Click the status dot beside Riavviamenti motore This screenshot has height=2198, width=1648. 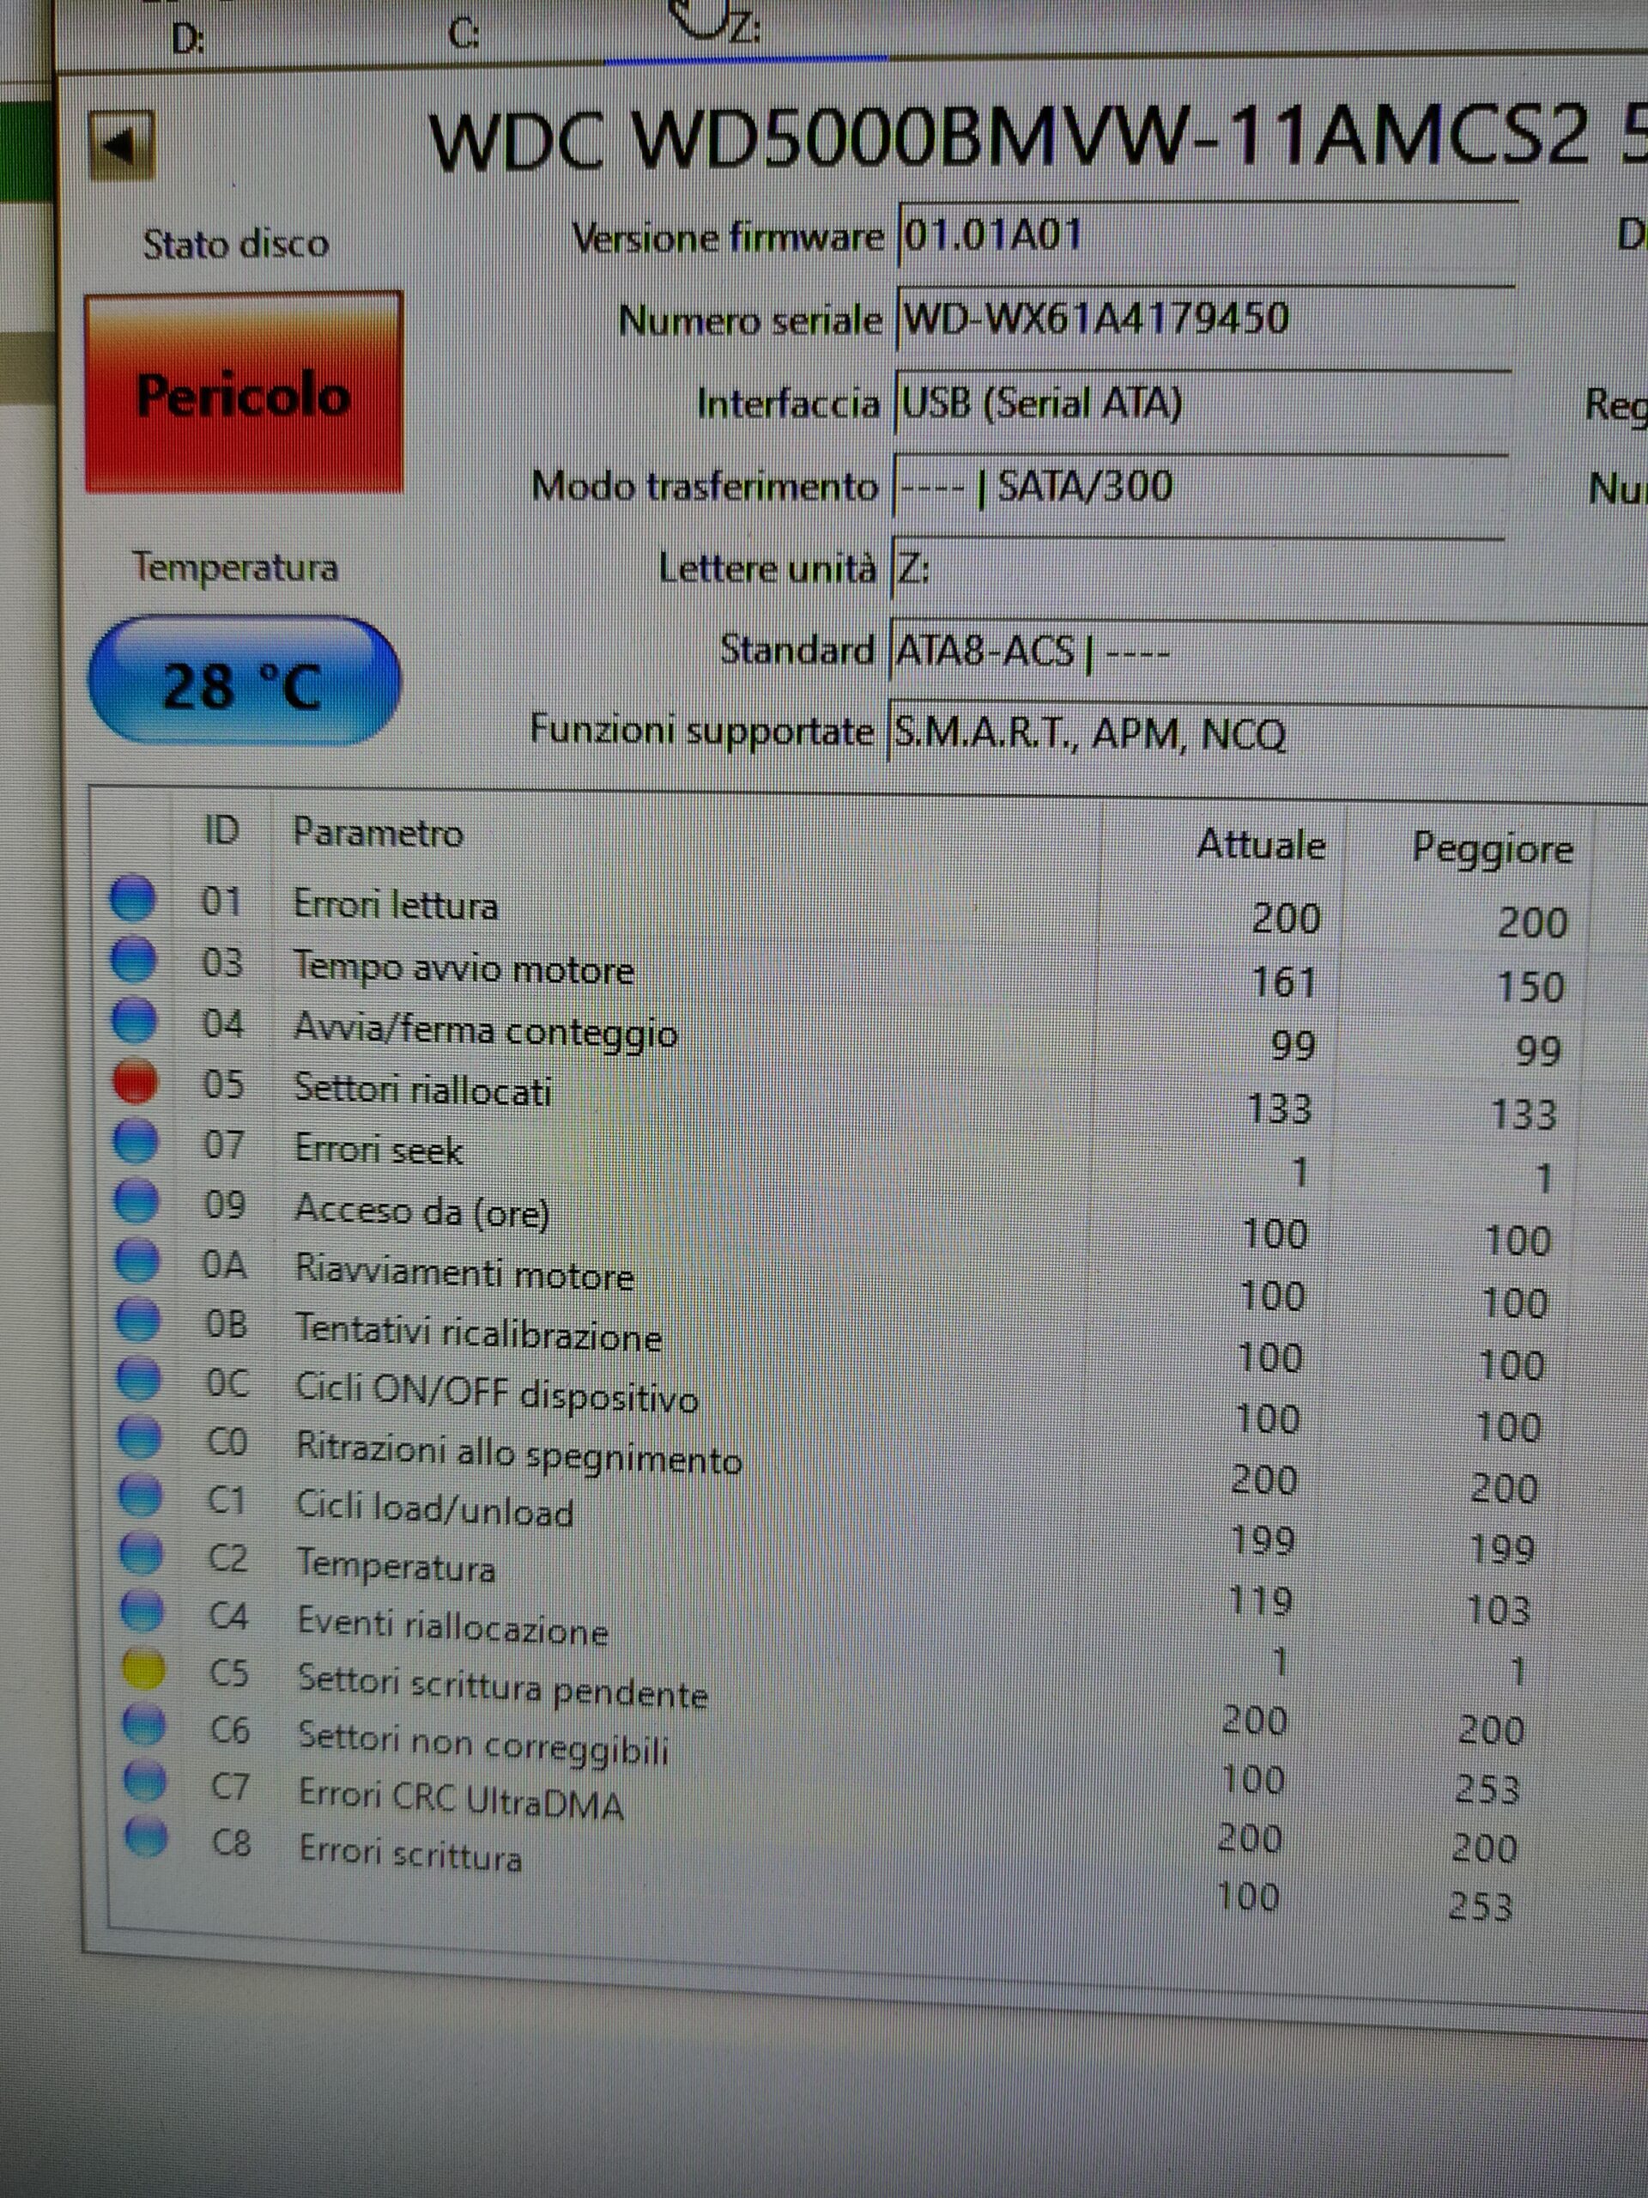coord(138,1261)
